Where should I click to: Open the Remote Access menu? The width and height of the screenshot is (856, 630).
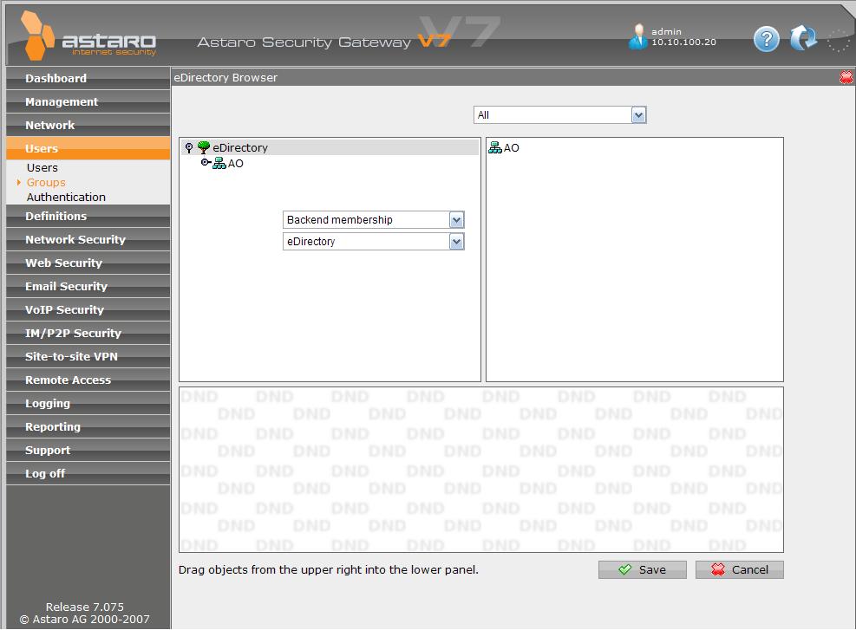pos(88,380)
